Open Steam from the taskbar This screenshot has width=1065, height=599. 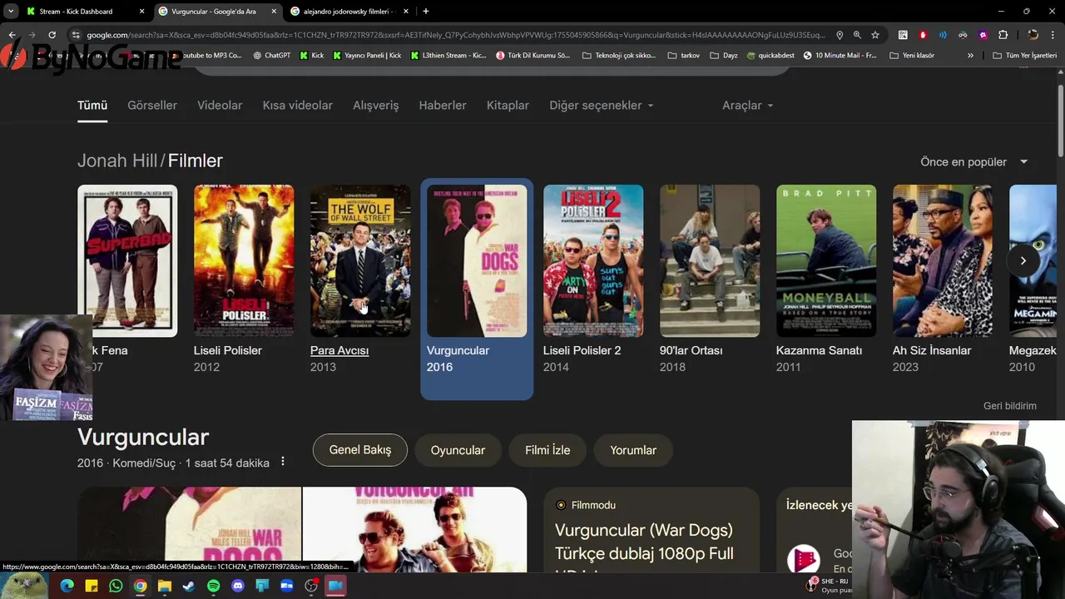(189, 586)
